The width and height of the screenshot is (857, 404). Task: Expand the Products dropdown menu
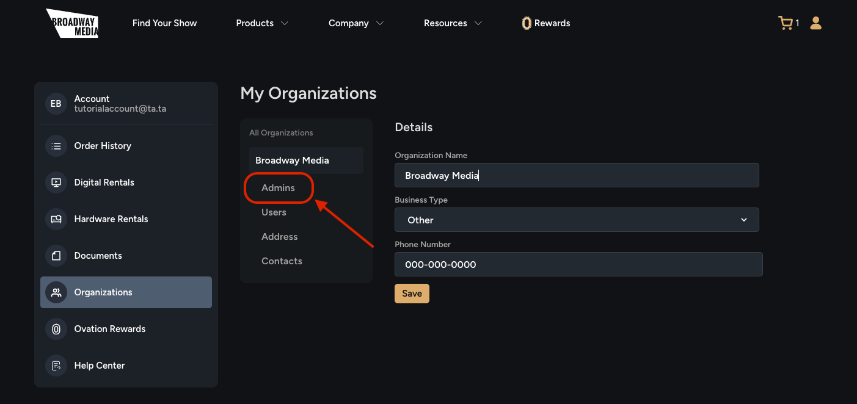coord(261,23)
